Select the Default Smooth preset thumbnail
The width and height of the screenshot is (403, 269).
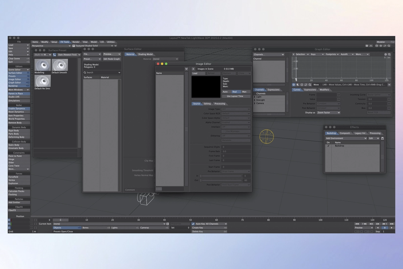pos(60,65)
